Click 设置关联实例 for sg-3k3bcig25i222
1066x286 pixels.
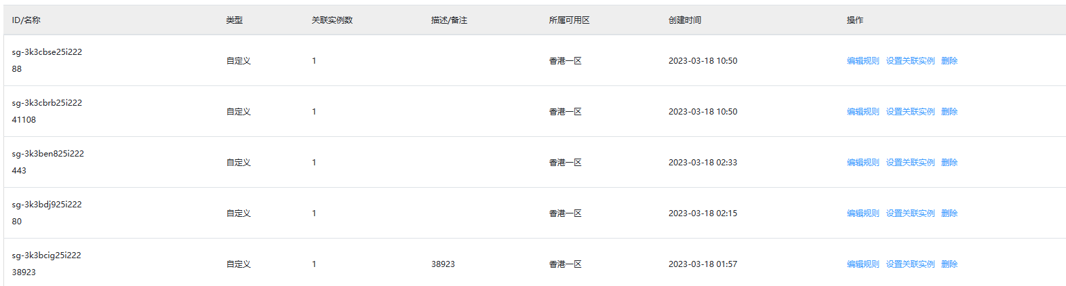click(x=910, y=264)
